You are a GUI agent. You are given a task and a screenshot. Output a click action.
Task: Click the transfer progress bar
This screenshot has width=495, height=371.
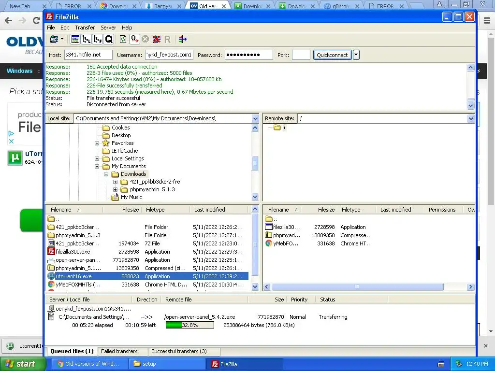click(189, 325)
